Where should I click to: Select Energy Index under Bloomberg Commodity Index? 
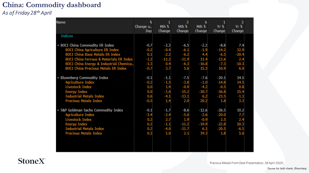pyautogui.click(x=76, y=91)
